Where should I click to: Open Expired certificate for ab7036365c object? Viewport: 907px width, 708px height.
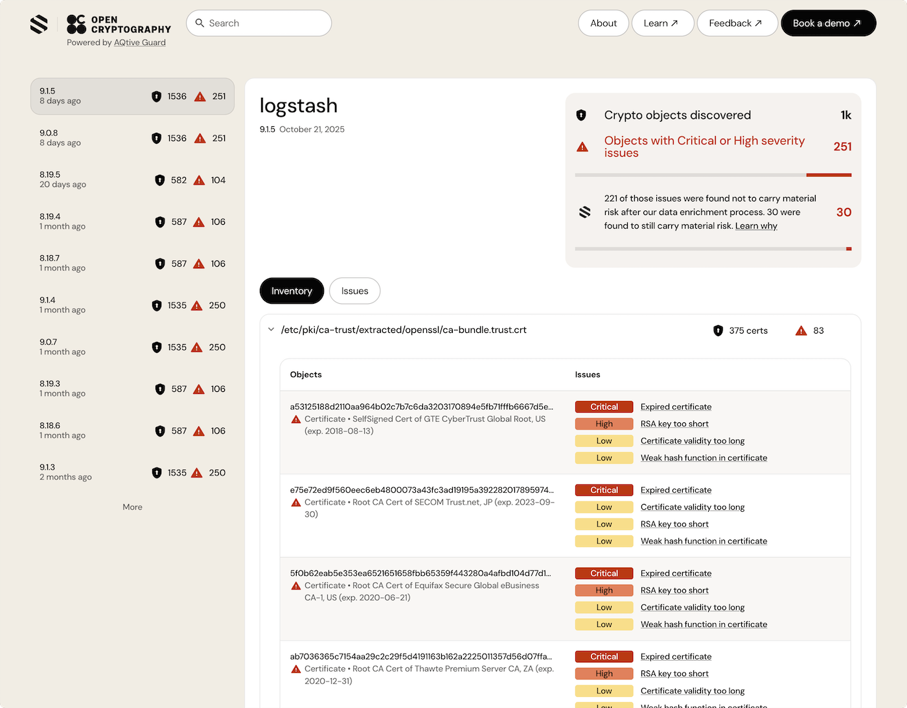pyautogui.click(x=676, y=657)
